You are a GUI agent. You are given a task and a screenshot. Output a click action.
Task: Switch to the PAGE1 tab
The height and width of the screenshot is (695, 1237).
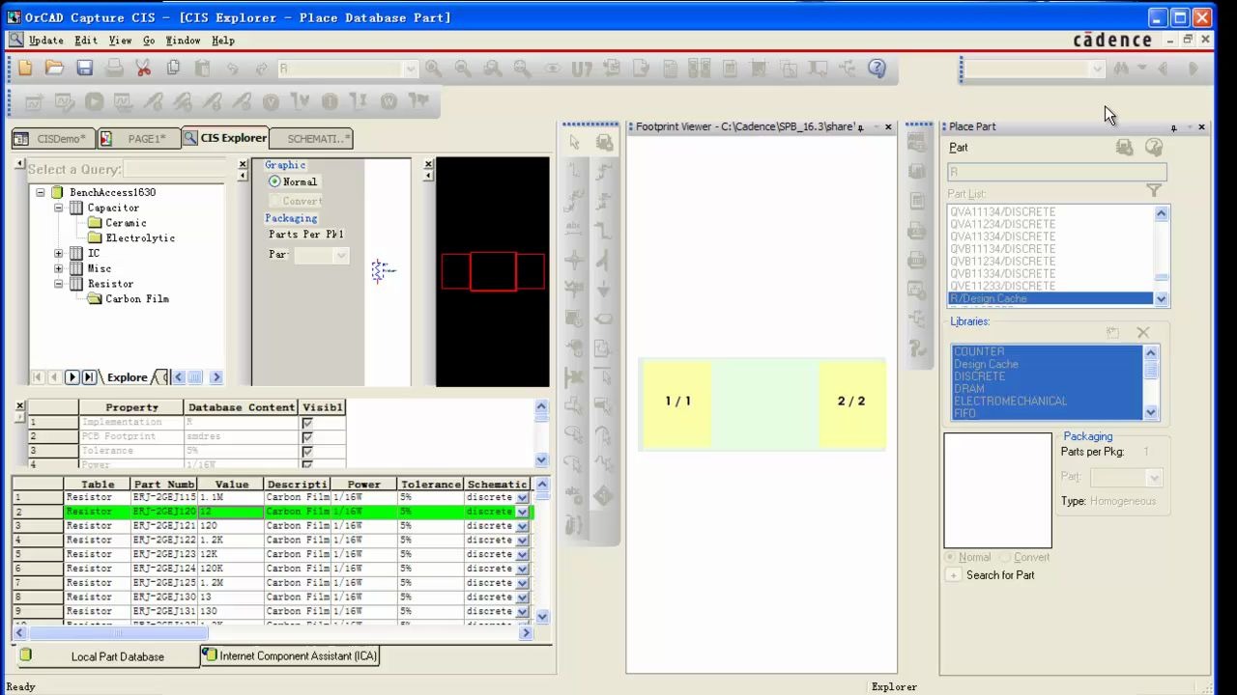click(139, 139)
